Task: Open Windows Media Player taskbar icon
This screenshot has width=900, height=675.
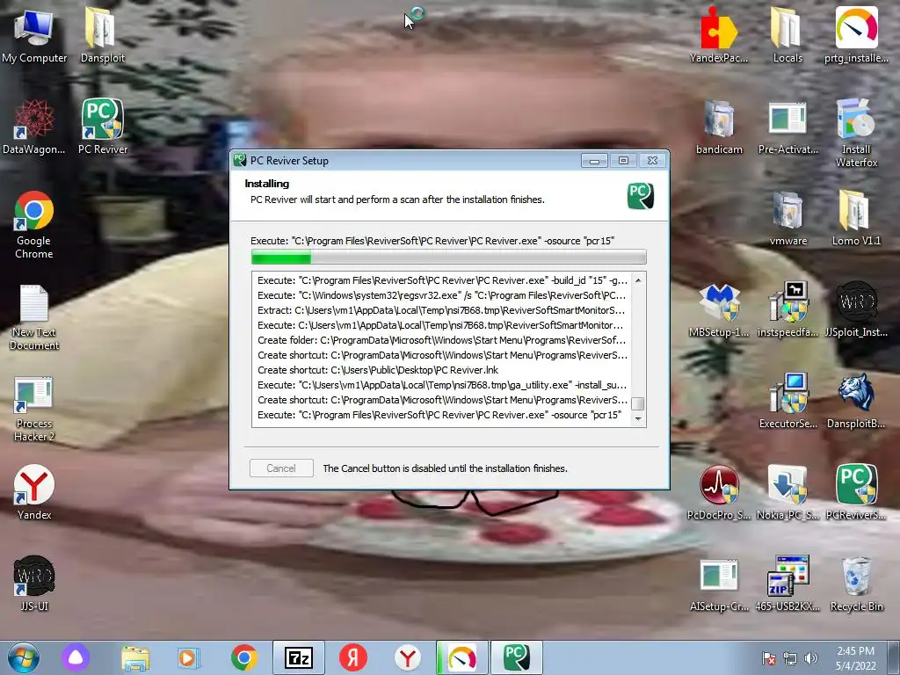Action: (188, 657)
